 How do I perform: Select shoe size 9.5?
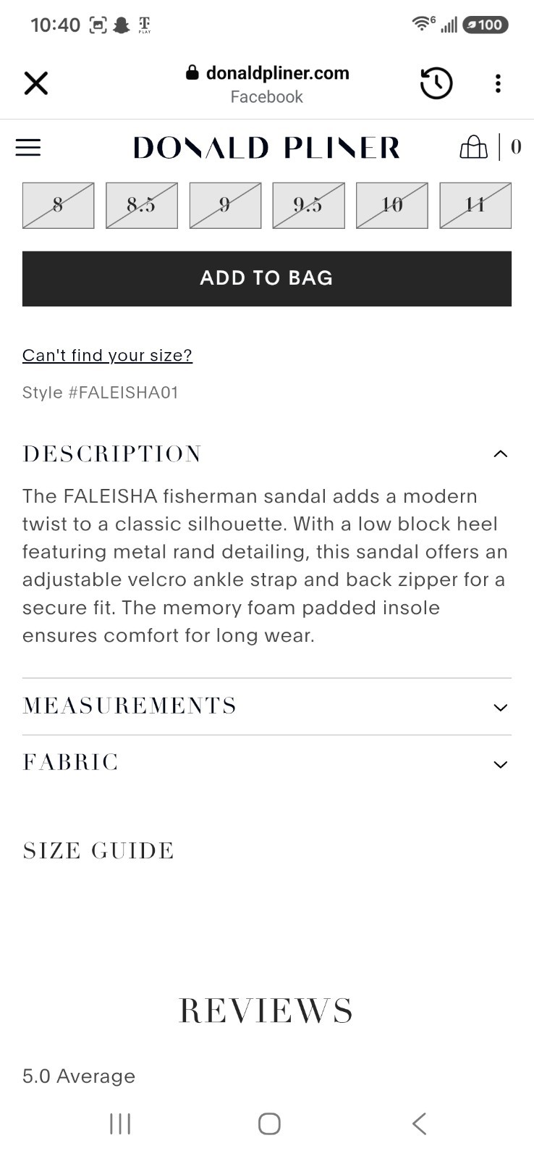click(x=308, y=206)
